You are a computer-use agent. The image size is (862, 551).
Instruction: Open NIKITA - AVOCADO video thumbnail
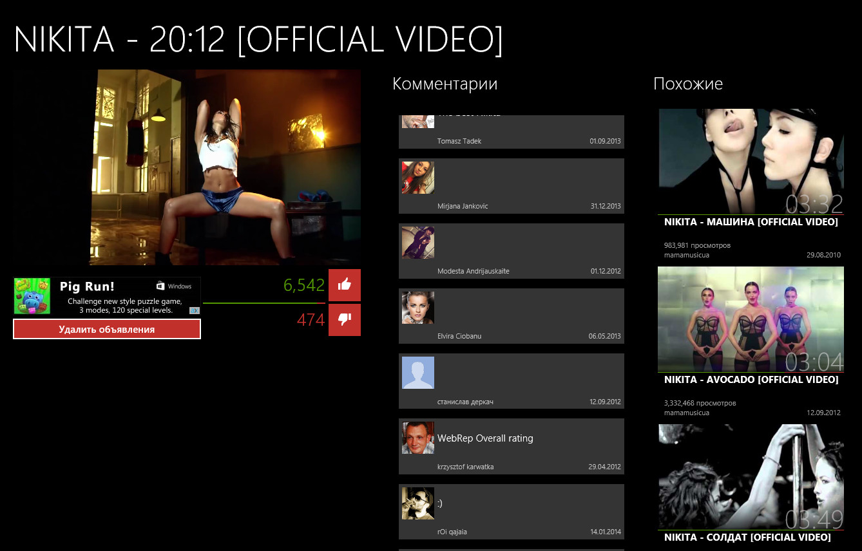(x=751, y=319)
